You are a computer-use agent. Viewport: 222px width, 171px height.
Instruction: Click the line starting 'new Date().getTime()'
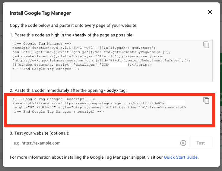tap(92, 52)
